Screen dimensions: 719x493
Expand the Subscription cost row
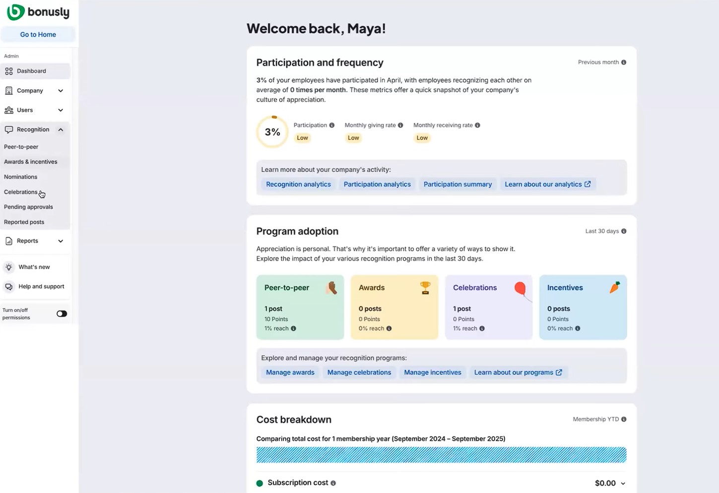pyautogui.click(x=623, y=483)
